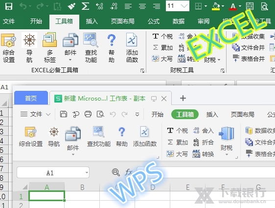Click the Save icon in Excel quick access toolbar
Screen dimensions: 275x208
click(9, 6)
